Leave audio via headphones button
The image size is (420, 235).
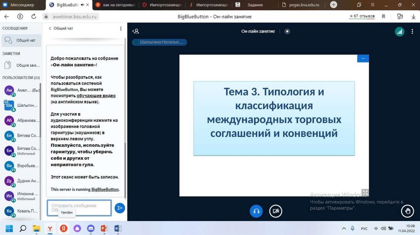(x=256, y=211)
